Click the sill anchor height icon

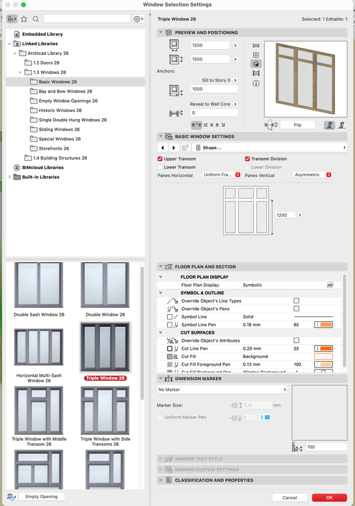click(x=175, y=90)
